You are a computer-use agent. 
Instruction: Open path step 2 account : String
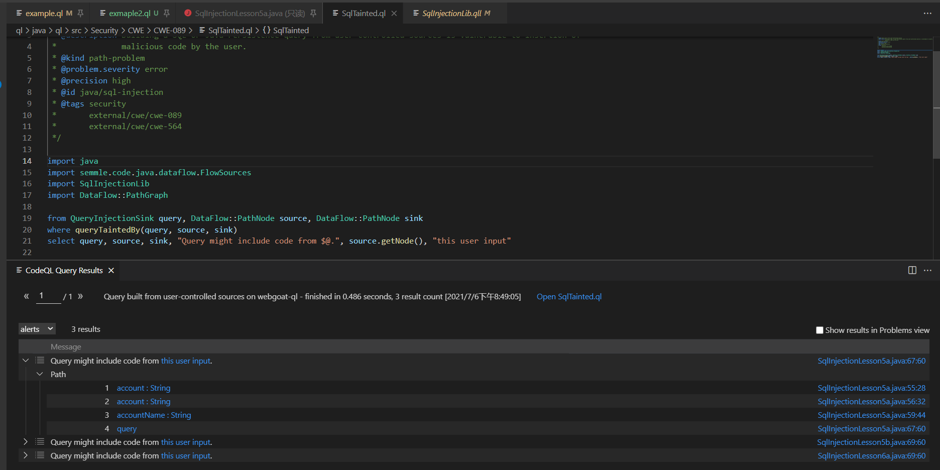click(x=144, y=401)
